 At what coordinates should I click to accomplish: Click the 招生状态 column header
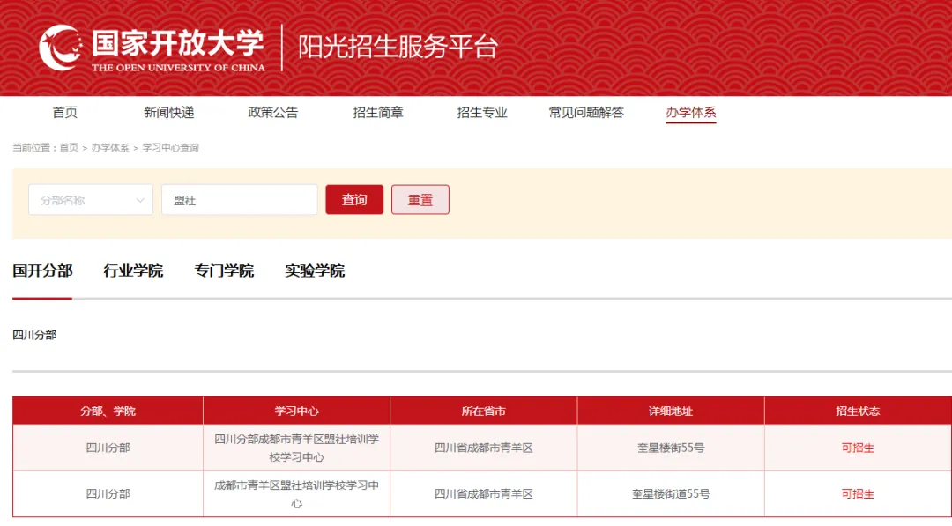pos(858,411)
